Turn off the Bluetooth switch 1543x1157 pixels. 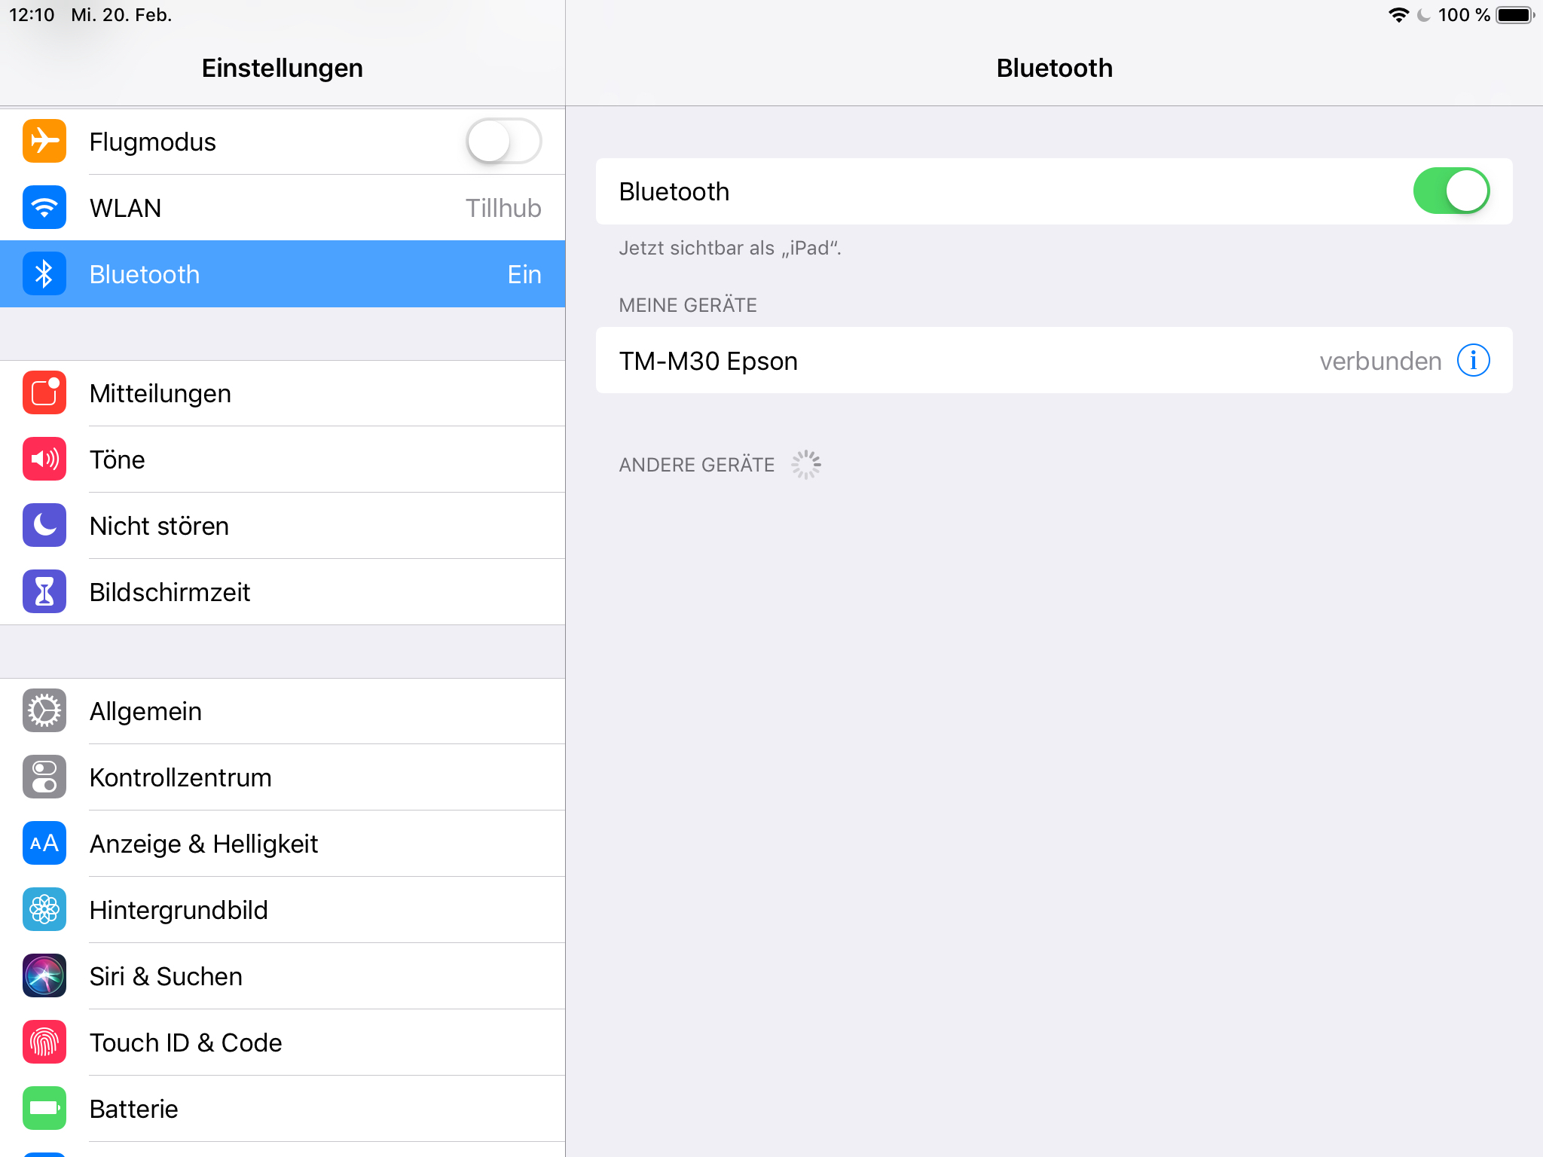pos(1450,191)
